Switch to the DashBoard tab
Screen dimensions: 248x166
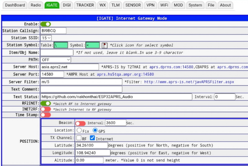coord(15,5)
